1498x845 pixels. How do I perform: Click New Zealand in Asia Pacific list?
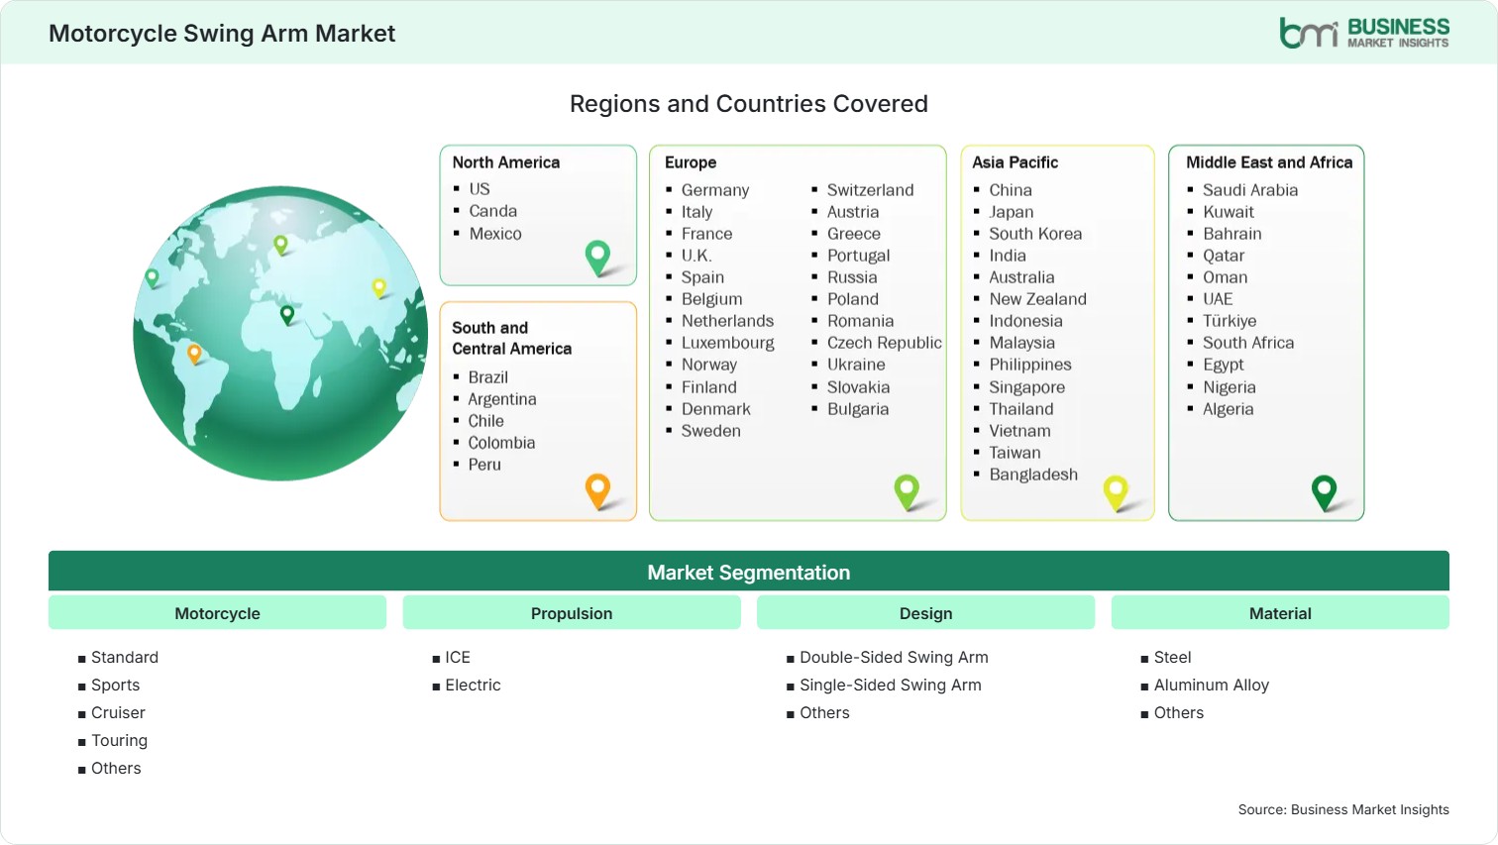click(1038, 299)
